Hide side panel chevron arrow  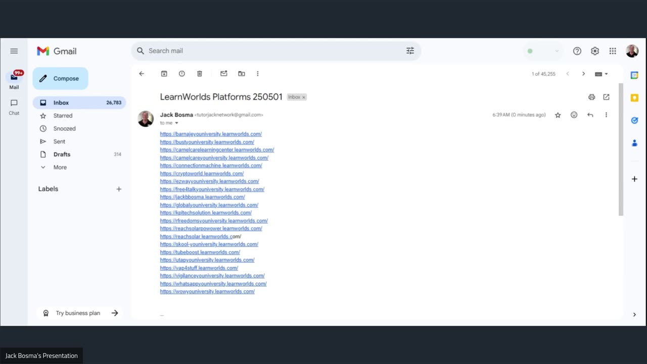634,314
